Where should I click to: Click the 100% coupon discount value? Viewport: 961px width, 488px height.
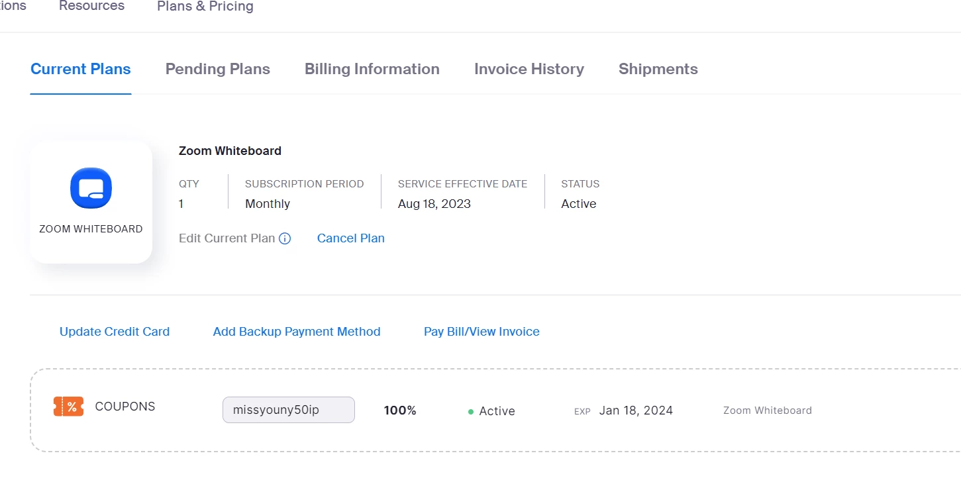coord(400,411)
